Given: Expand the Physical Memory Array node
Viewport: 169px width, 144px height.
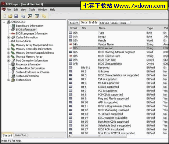Looking at the screenshot, I should click(8, 57).
